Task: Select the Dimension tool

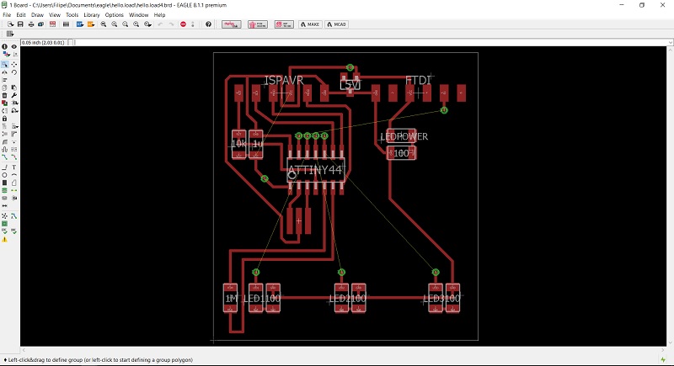Action: tap(5, 206)
